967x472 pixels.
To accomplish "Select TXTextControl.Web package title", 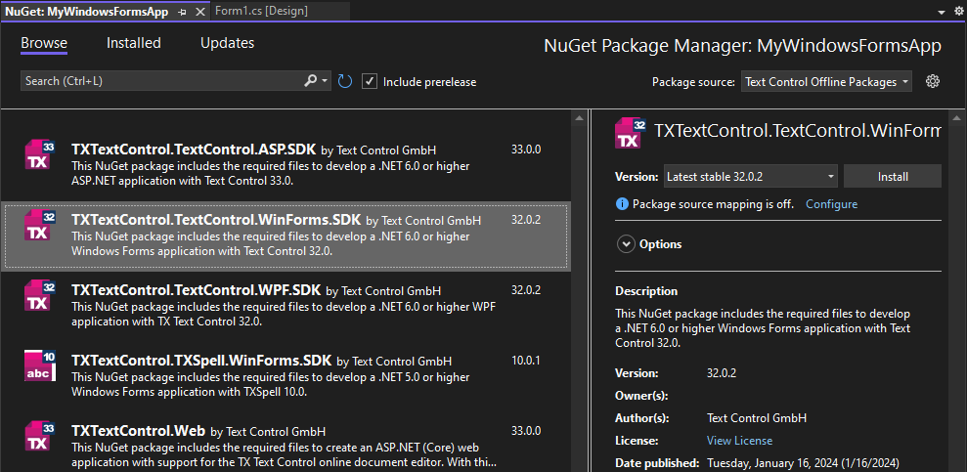I will (x=138, y=431).
